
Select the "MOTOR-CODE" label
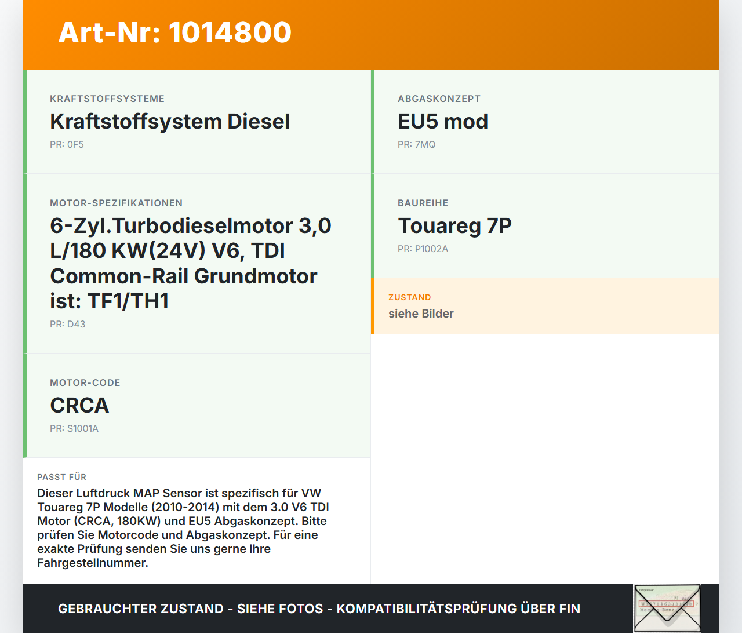(85, 382)
